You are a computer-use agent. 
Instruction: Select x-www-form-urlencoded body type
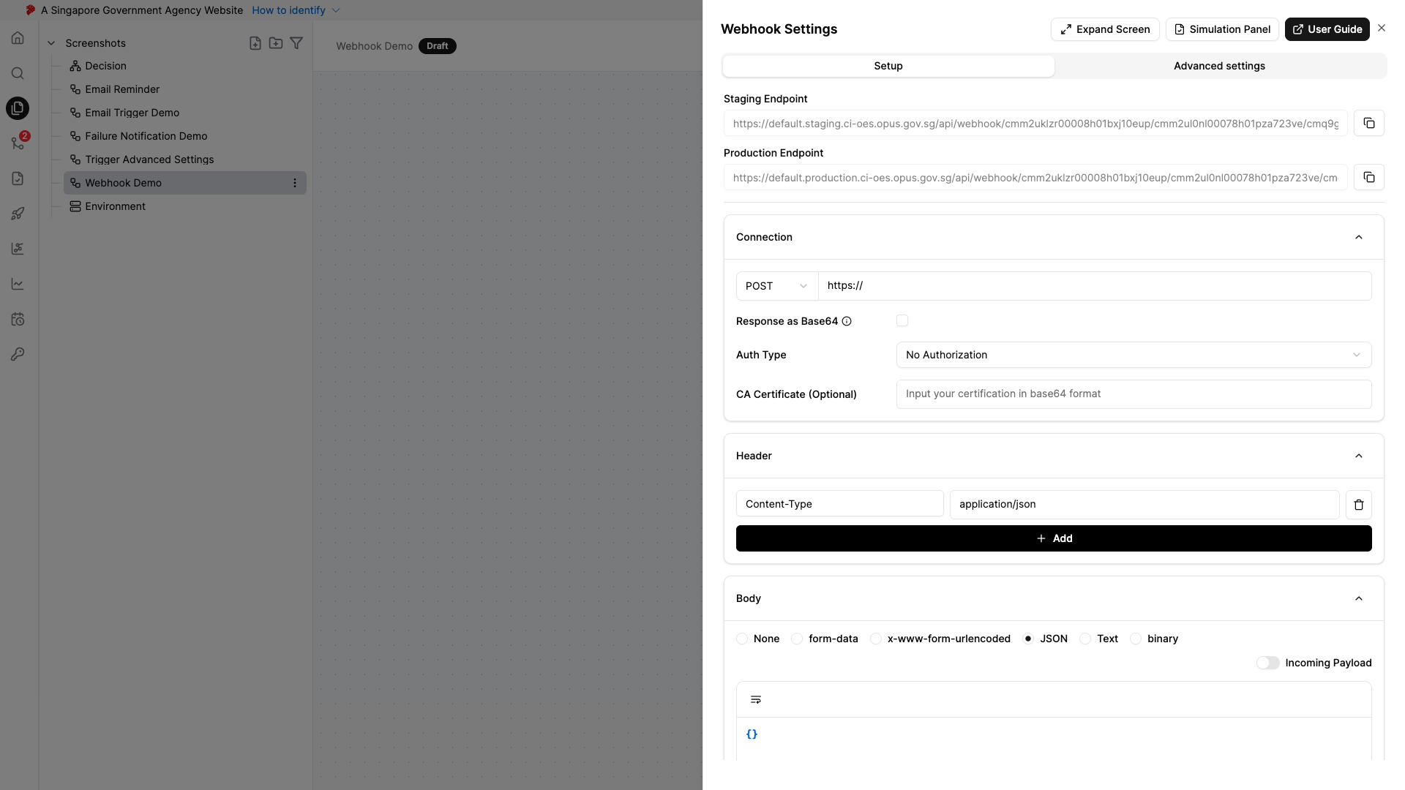point(876,639)
